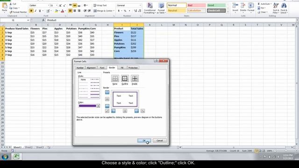This screenshot has width=299, height=168.
Task: Click the Decrease Font Size icon
Action: pos(64,6)
